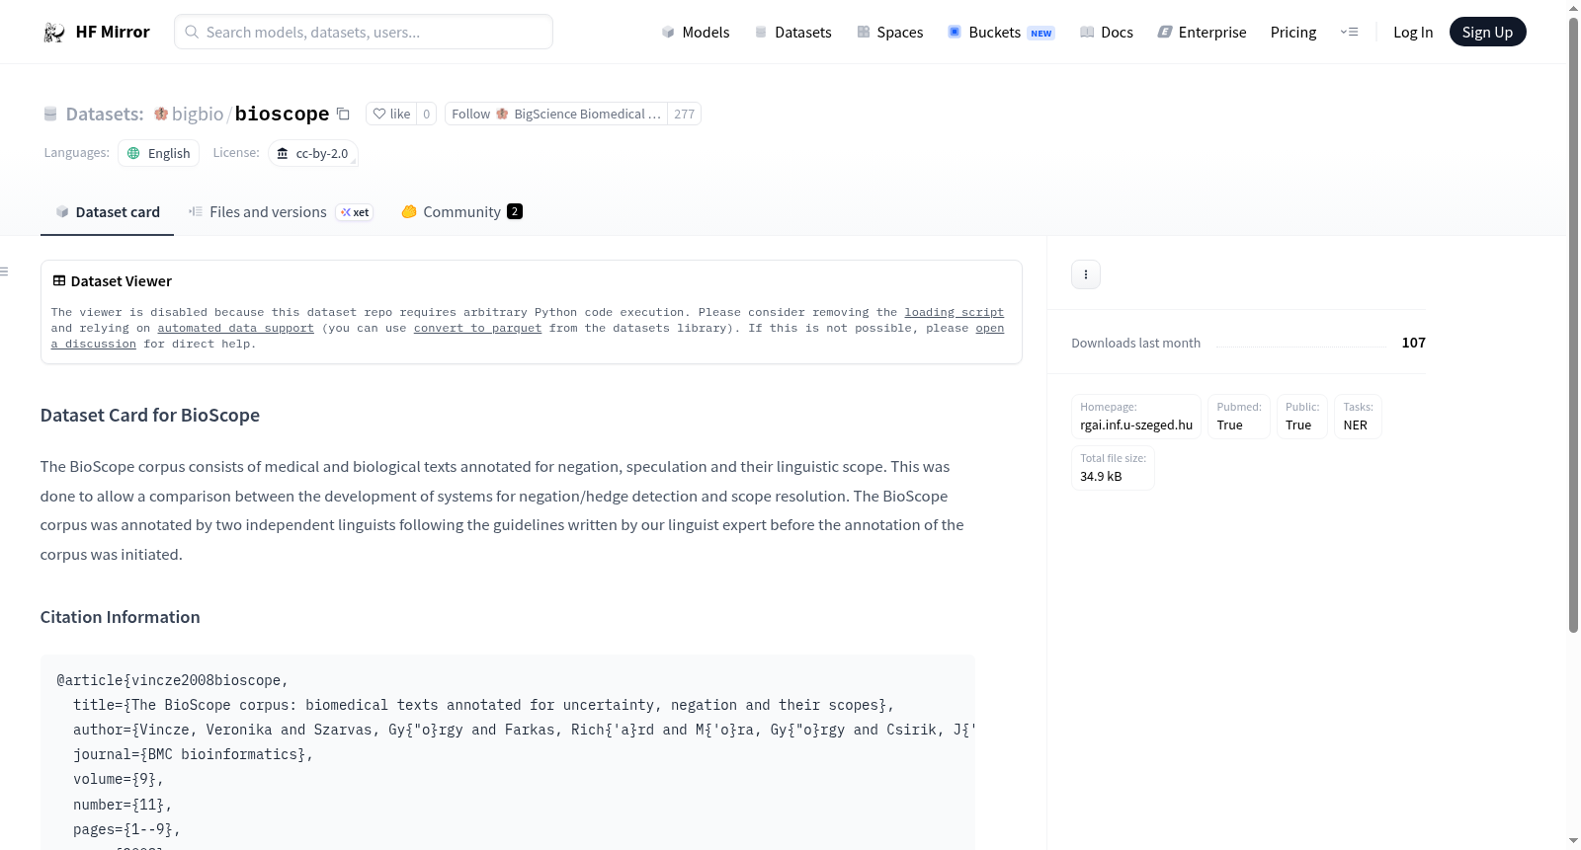
Task: Copy the dataset name bigbio/bioscope
Action: pos(343,114)
